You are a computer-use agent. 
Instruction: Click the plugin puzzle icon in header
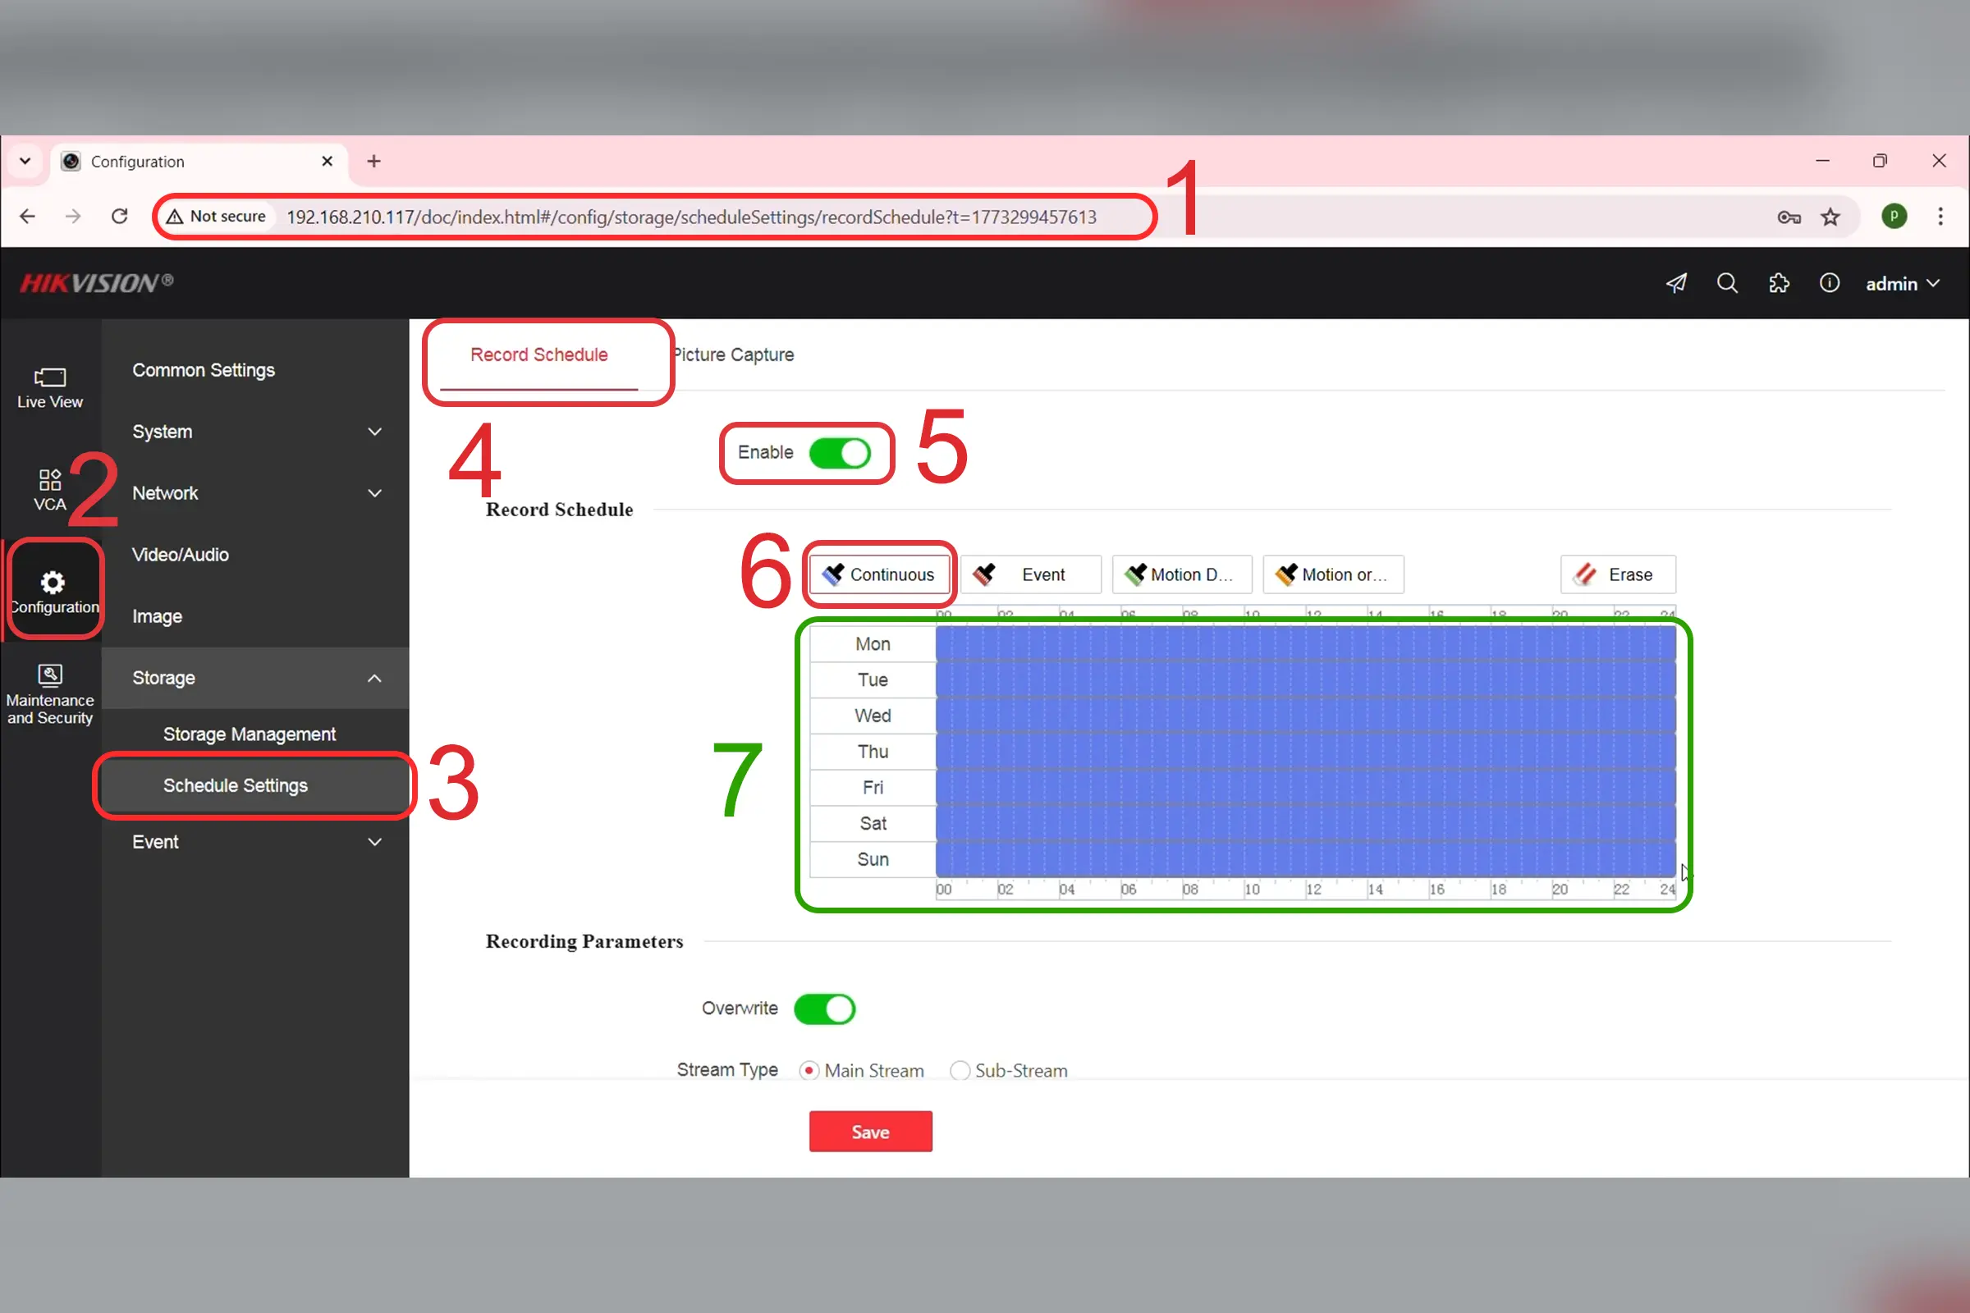pos(1778,283)
